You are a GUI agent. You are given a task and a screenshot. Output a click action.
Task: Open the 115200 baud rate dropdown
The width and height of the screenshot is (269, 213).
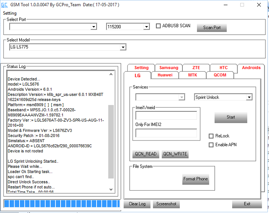146,27
